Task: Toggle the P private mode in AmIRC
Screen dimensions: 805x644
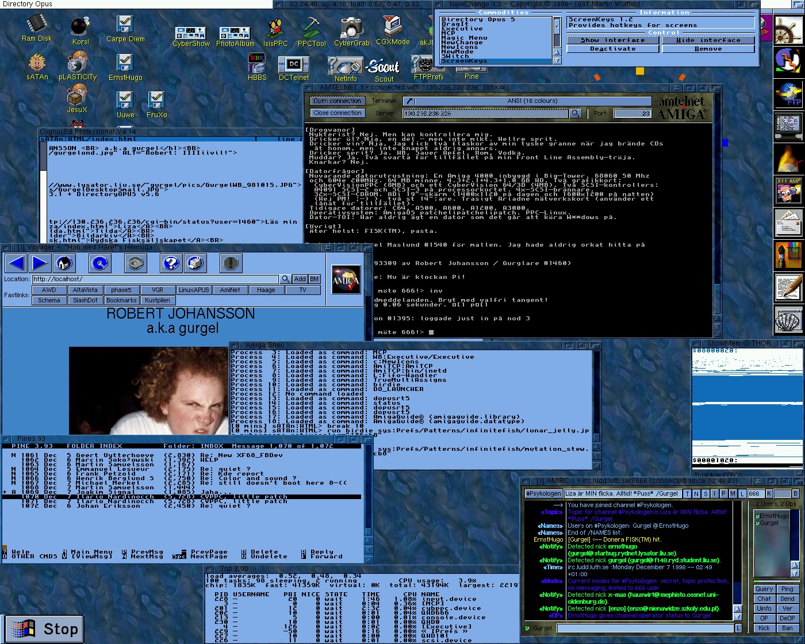Action: point(724,493)
